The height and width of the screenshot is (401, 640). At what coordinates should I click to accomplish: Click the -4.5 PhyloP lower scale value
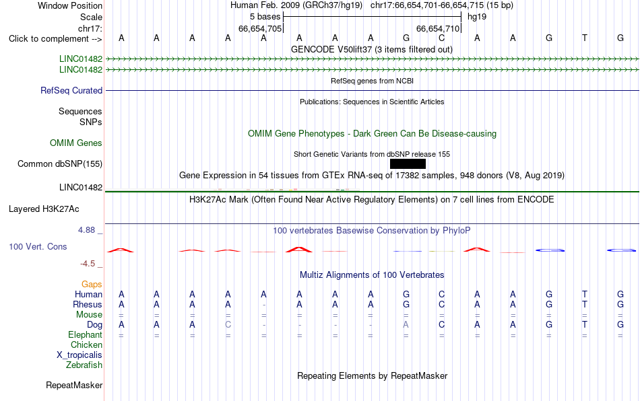coord(88,264)
